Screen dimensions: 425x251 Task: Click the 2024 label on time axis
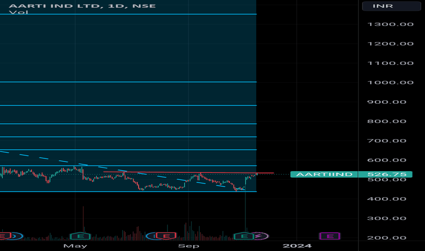[297, 246]
